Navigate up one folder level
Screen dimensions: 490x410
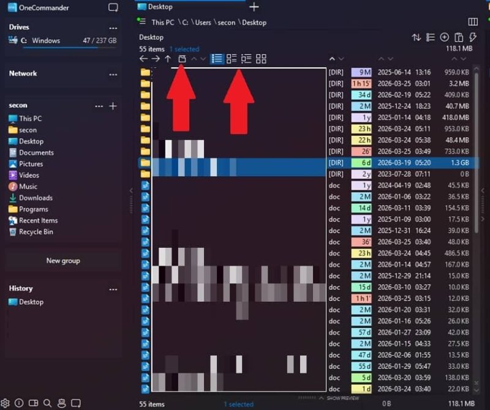point(168,59)
